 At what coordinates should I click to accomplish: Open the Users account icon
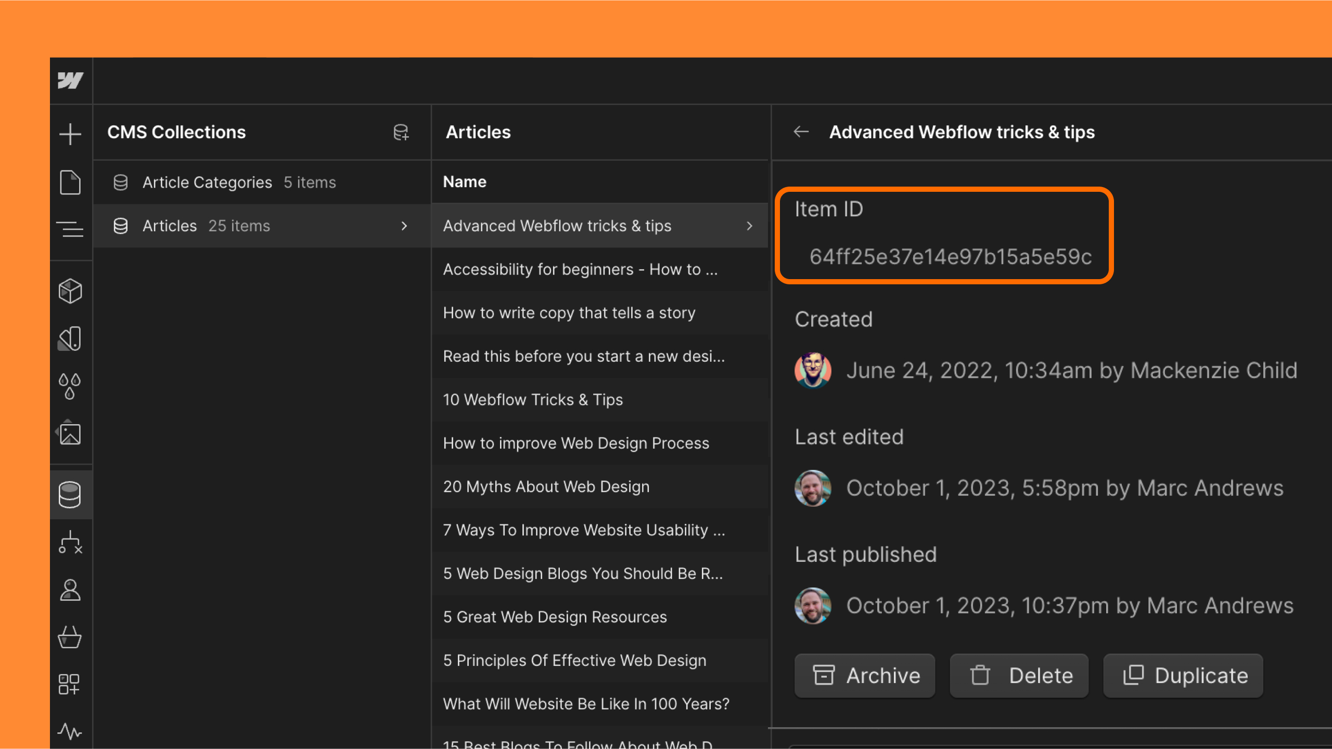point(70,590)
